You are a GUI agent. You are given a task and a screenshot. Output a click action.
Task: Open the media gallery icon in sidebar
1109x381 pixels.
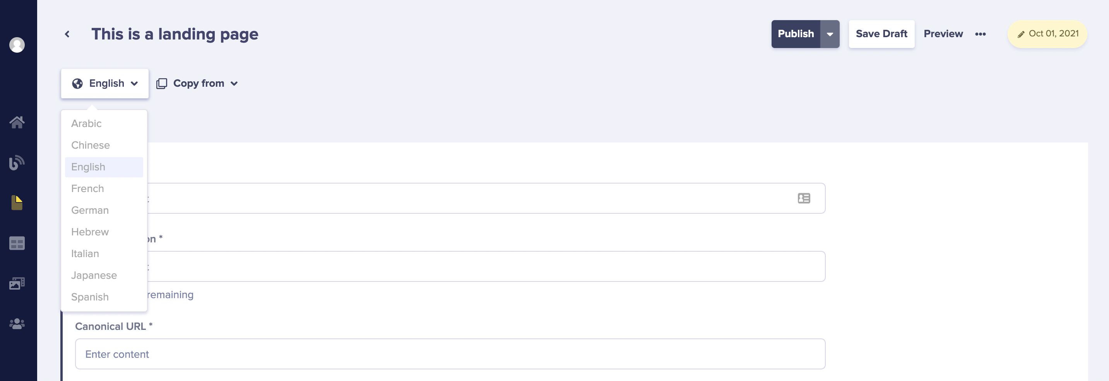point(17,283)
